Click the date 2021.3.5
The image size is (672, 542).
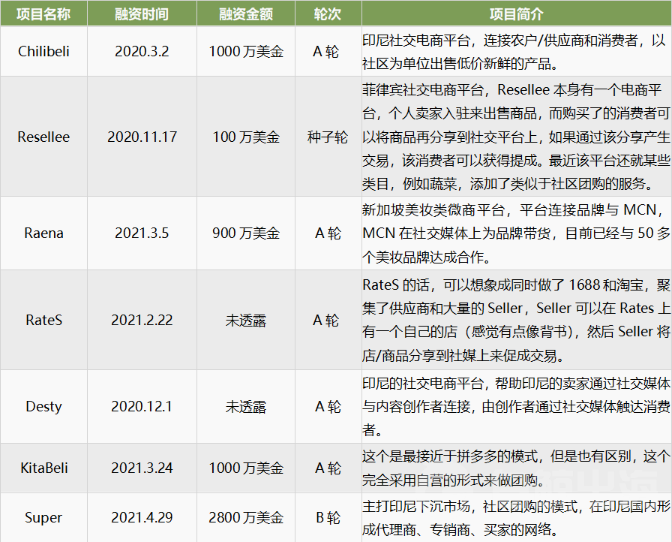tap(142, 233)
